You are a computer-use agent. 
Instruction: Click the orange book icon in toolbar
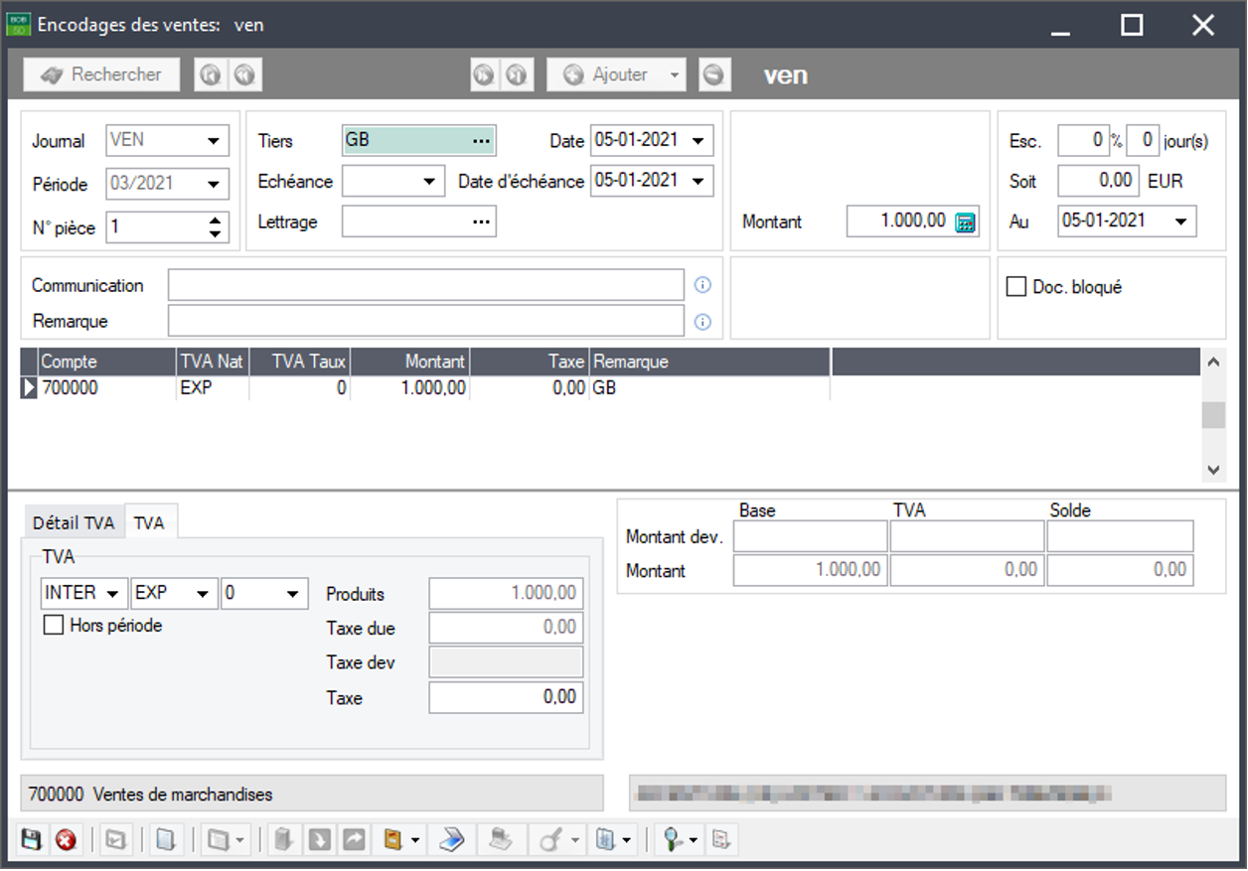[x=393, y=840]
